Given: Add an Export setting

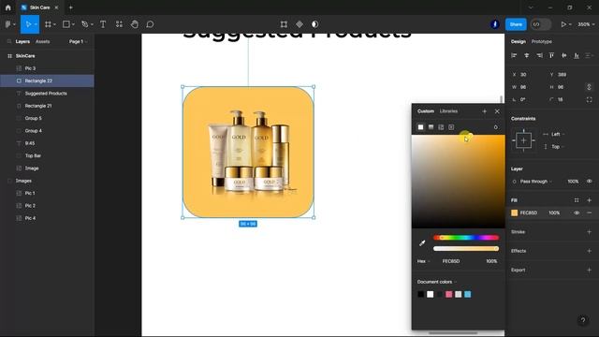Looking at the screenshot, I should tap(589, 270).
